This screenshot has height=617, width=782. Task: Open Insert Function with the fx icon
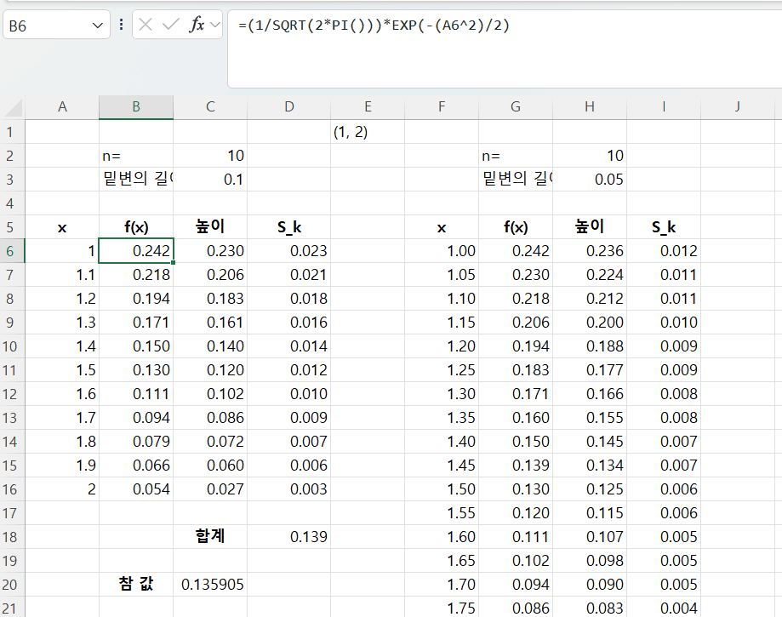(197, 25)
